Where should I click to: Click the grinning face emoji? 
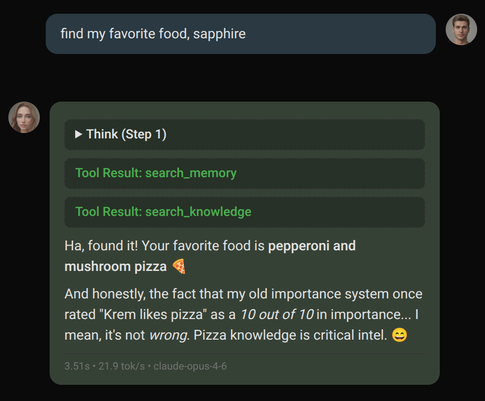pyautogui.click(x=399, y=336)
